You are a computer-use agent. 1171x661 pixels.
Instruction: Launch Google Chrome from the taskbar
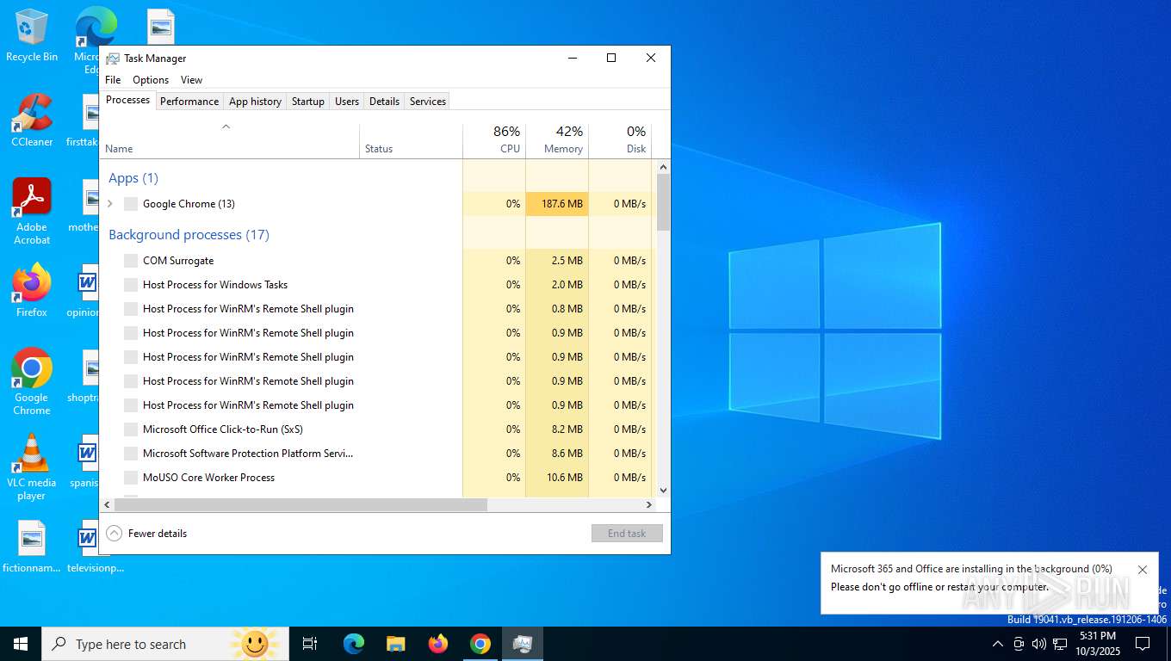[480, 644]
